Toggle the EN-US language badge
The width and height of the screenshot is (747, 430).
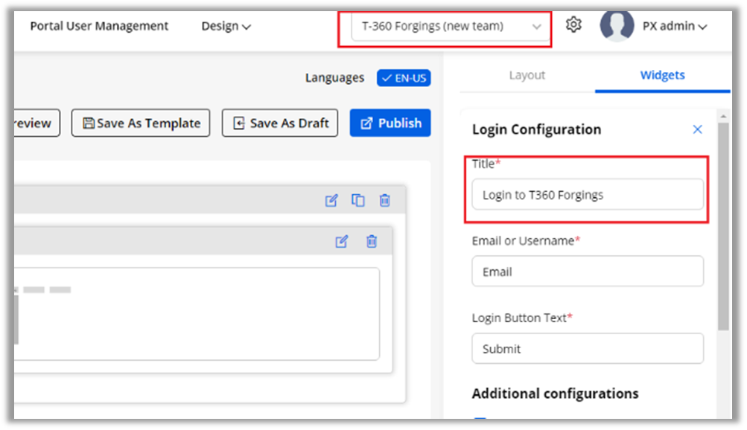click(404, 78)
